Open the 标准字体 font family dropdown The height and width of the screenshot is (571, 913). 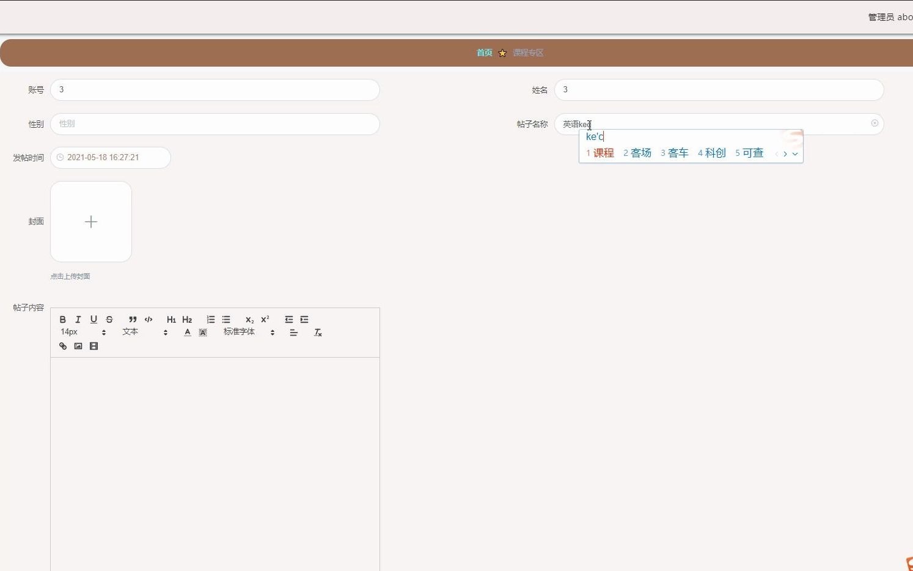pyautogui.click(x=249, y=332)
